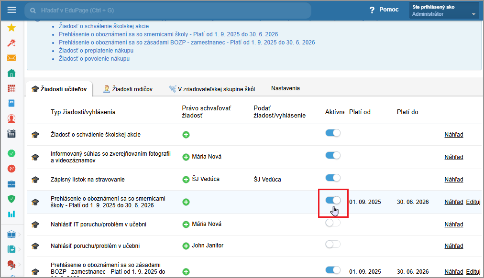Click the blue briefcase sidebar icon

pyautogui.click(x=11, y=184)
